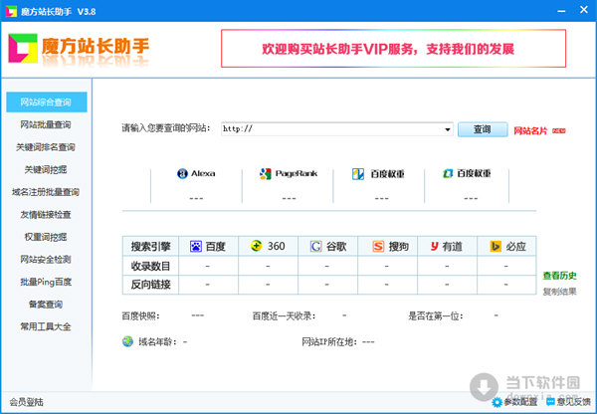Click the 百度快照 label
Image resolution: width=597 pixels, height=414 pixels.
(140, 315)
